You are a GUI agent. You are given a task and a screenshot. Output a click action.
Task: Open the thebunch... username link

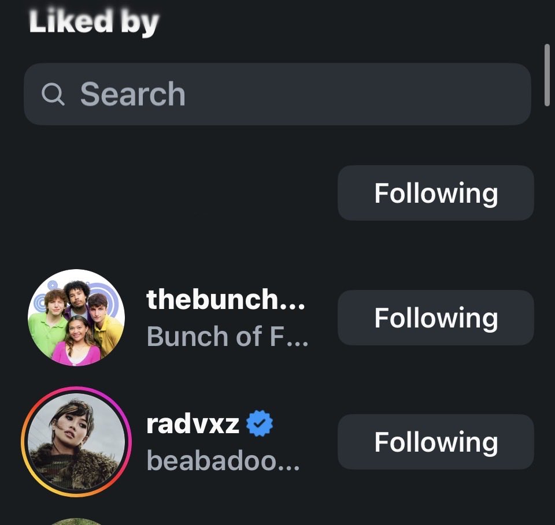[225, 299]
